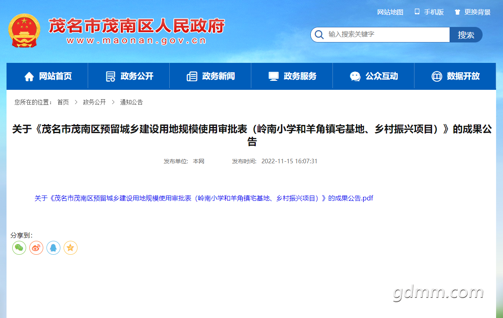Image resolution: width=503 pixels, height=318 pixels.
Task: Click the national emblem logo
Action: point(24,31)
